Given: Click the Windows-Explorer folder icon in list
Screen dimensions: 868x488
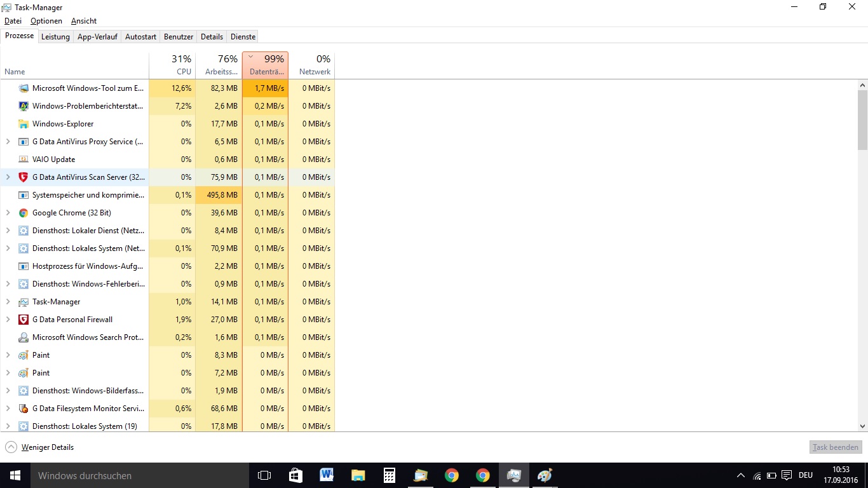Looking at the screenshot, I should pos(24,124).
